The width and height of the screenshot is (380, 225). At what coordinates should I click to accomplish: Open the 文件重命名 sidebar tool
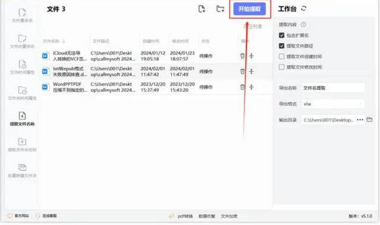click(22, 15)
